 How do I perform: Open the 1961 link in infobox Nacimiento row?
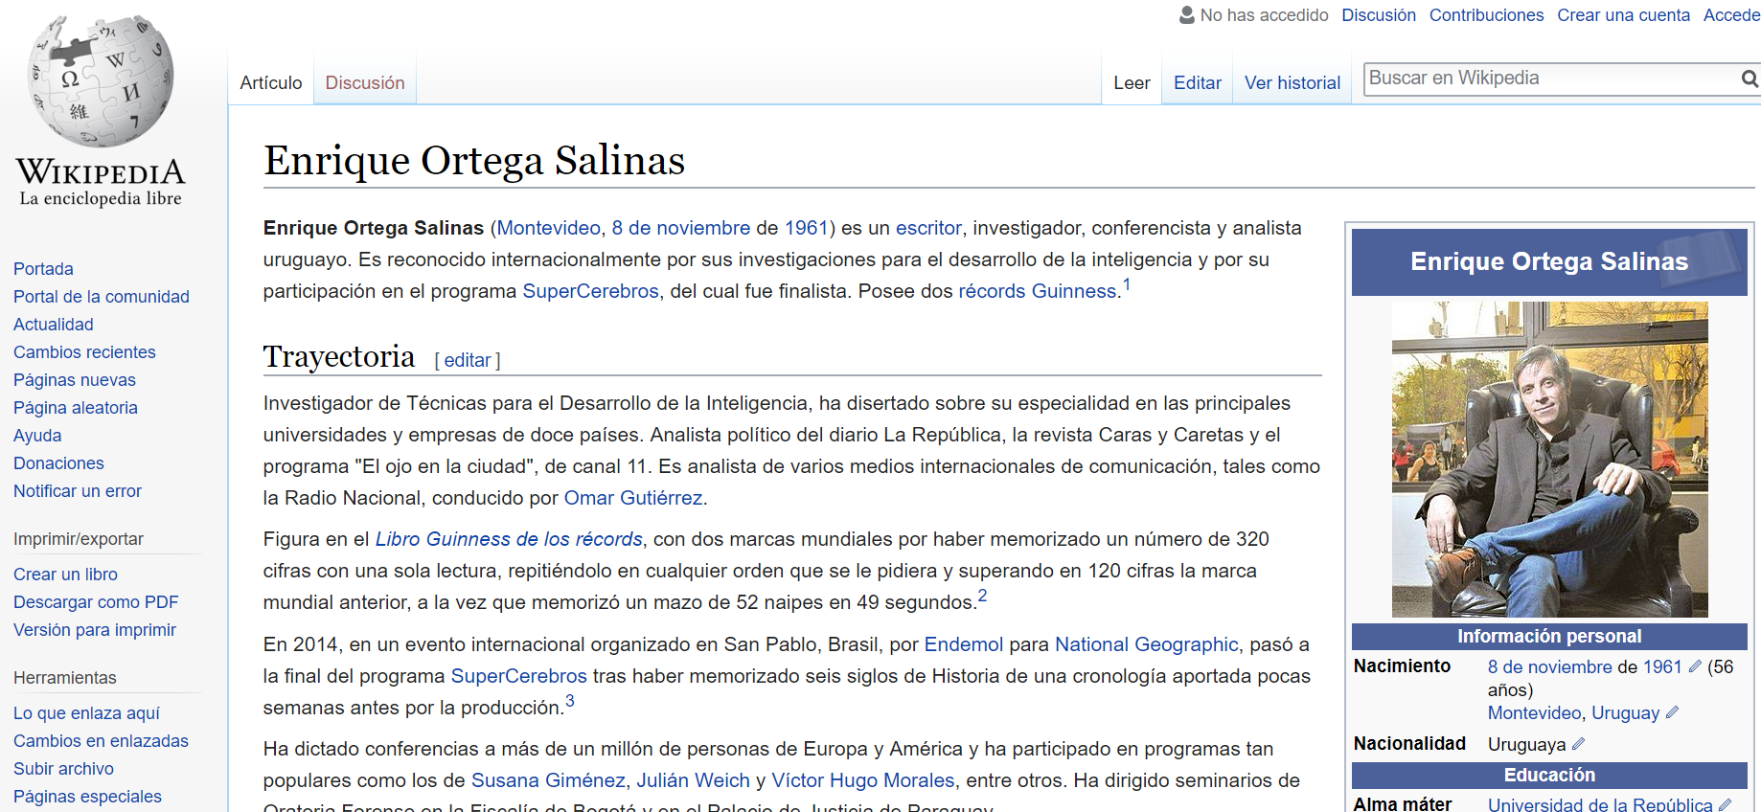click(x=1662, y=666)
